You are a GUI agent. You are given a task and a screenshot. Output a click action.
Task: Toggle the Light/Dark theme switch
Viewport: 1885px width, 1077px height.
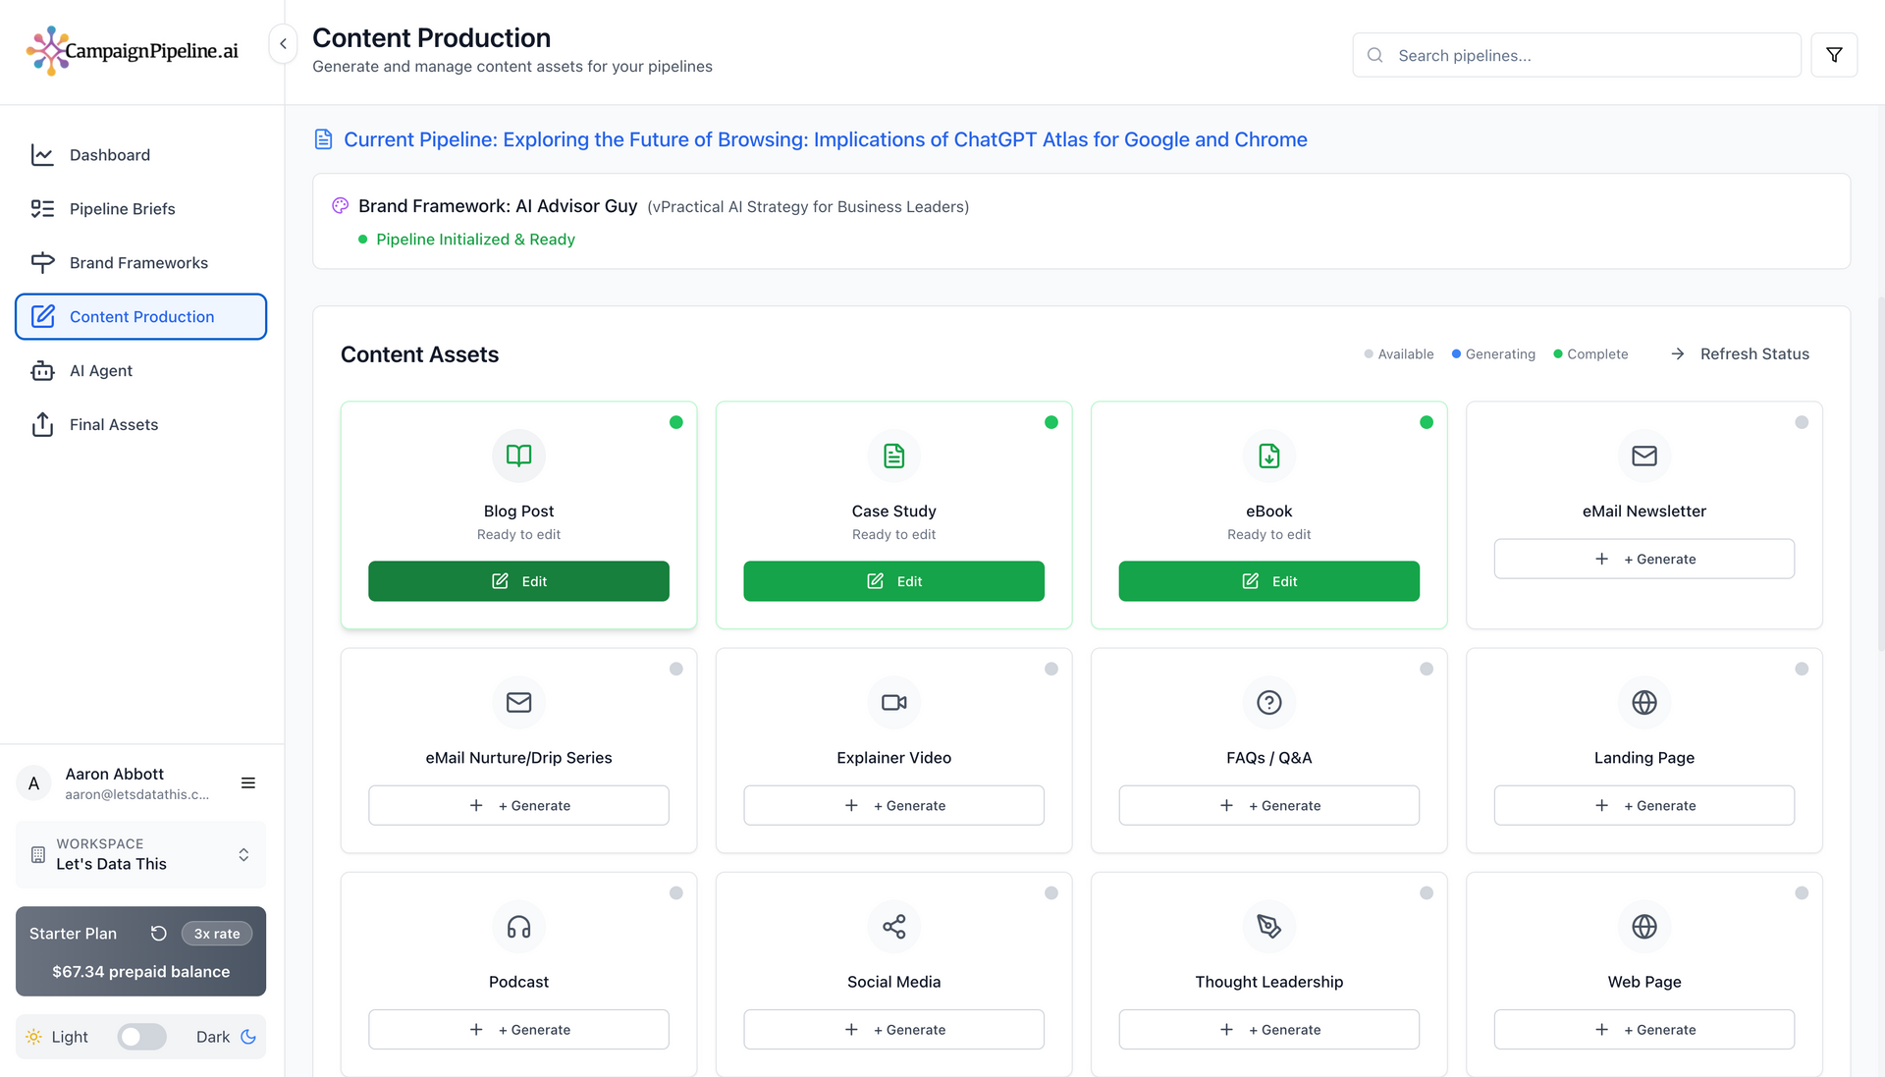coord(141,1037)
